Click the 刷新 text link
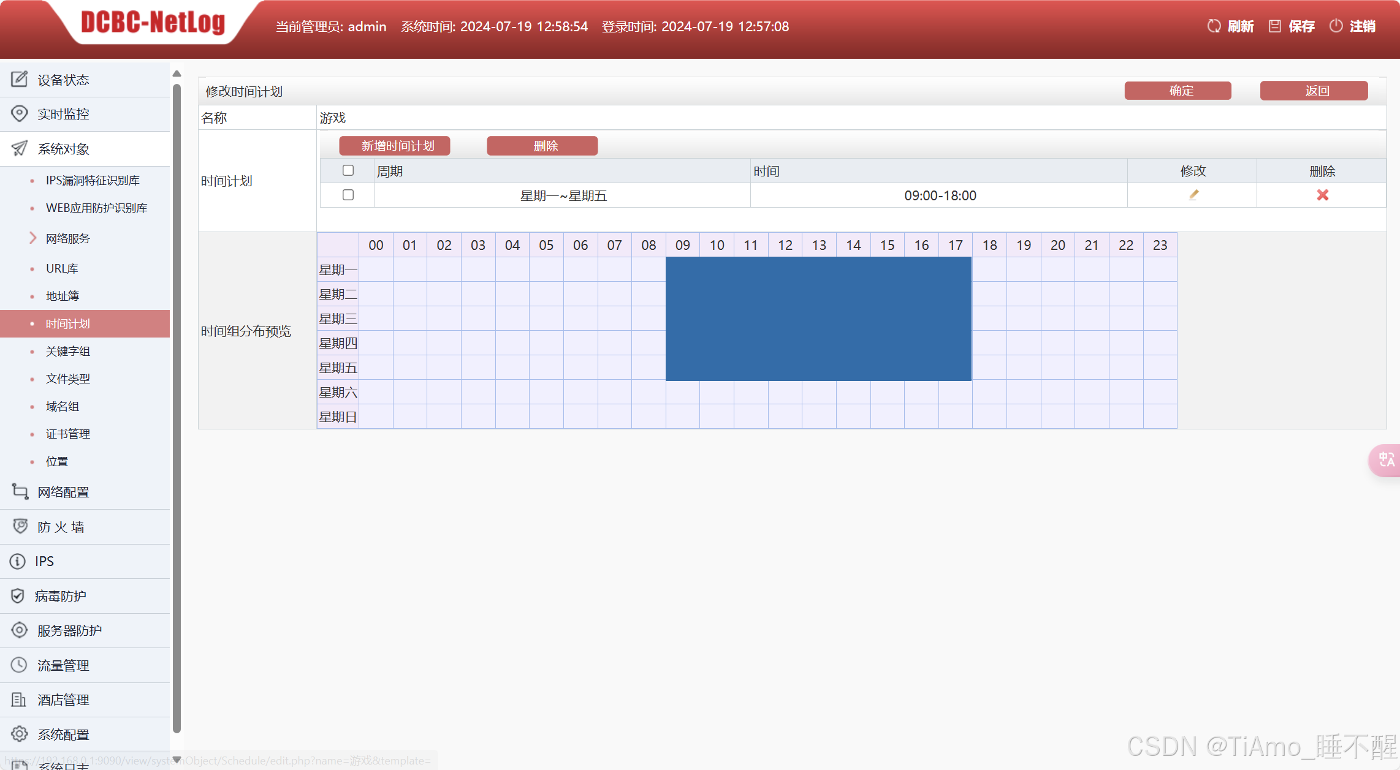 coord(1241,26)
